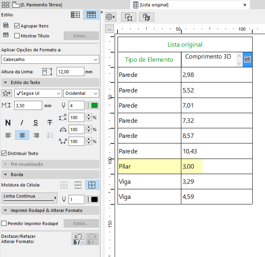Viewport: 265px width, 257px height.
Task: Toggle Distribuir Texto checkbox
Action: (x=4, y=153)
